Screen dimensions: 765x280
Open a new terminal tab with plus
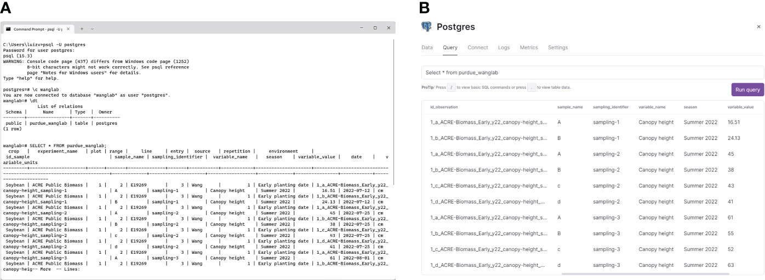pyautogui.click(x=82, y=28)
